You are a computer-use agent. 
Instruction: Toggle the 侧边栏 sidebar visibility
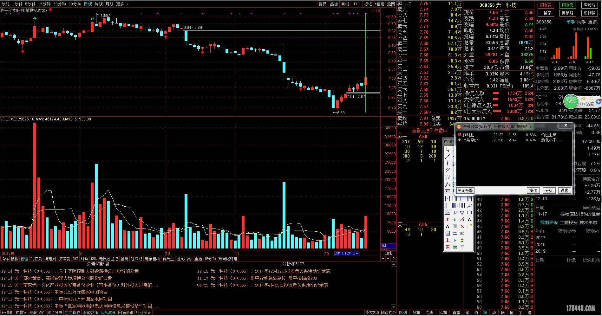pos(388,313)
